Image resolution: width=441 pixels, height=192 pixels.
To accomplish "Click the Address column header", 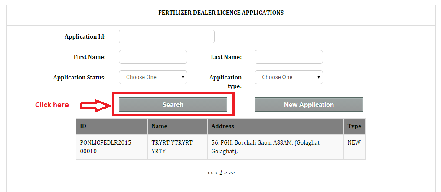I will 275,126.
